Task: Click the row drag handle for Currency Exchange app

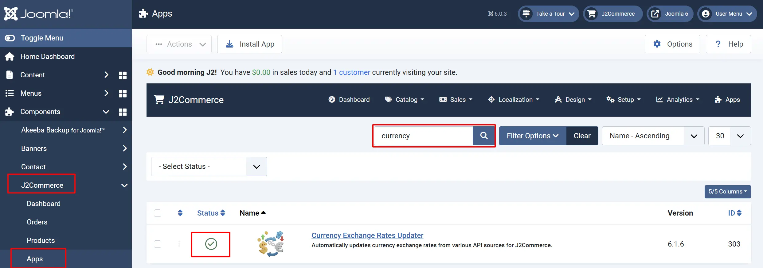Action: click(x=179, y=244)
